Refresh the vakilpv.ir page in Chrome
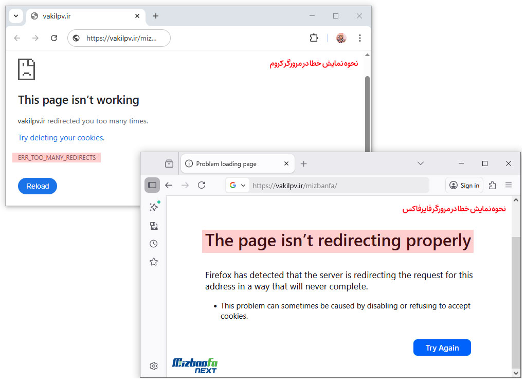This screenshot has width=525, height=384. [54, 38]
